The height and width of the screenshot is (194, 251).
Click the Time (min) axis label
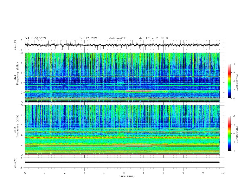coord(126,176)
